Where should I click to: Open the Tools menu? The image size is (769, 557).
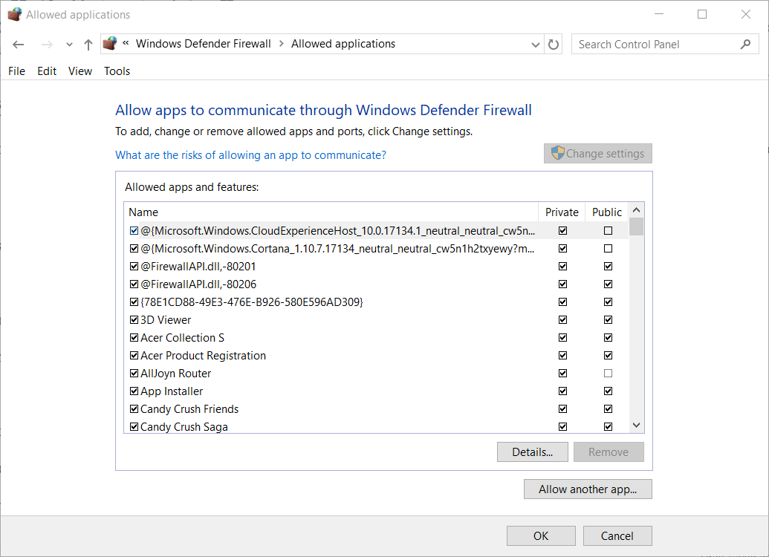tap(117, 71)
